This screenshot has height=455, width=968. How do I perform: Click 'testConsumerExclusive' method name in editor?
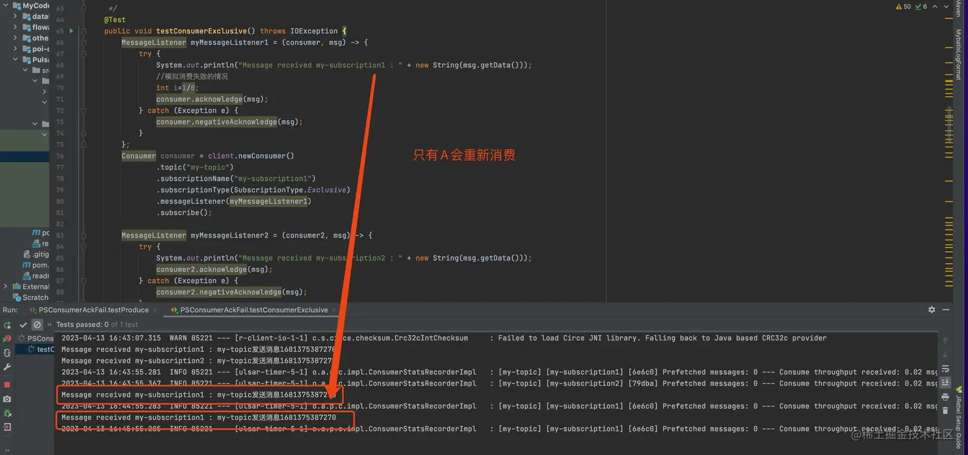click(201, 31)
